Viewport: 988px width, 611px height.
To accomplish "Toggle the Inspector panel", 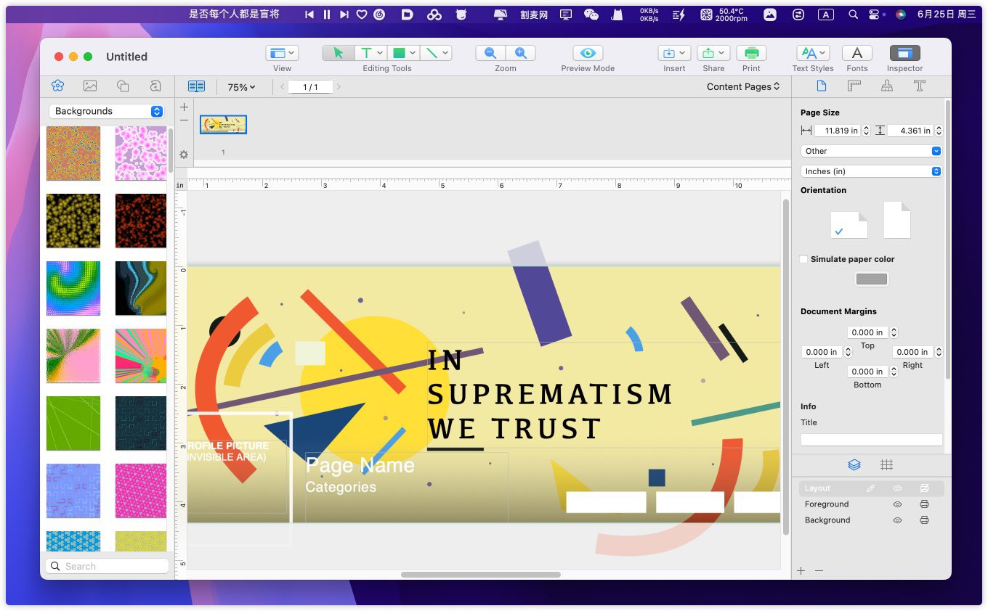I will click(904, 53).
